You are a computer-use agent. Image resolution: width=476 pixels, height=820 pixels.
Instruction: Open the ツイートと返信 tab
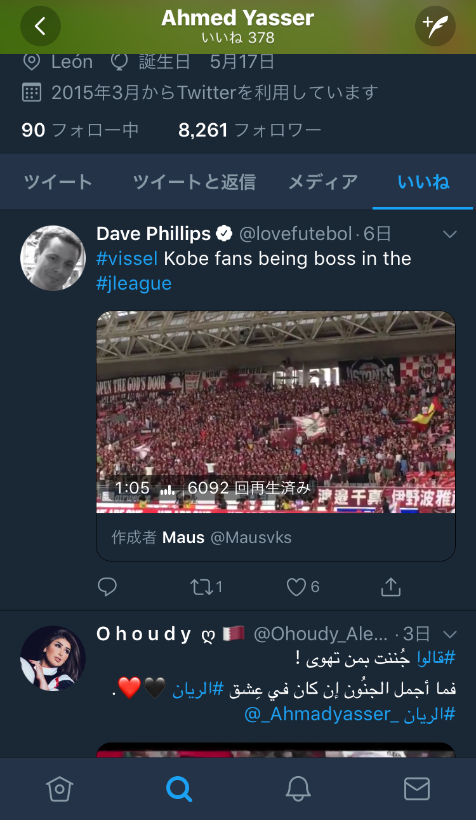[194, 182]
